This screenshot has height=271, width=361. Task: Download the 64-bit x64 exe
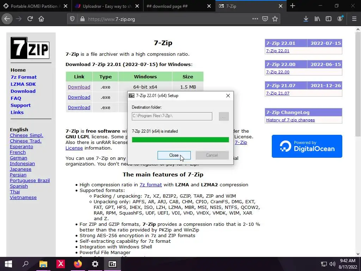coord(79,87)
